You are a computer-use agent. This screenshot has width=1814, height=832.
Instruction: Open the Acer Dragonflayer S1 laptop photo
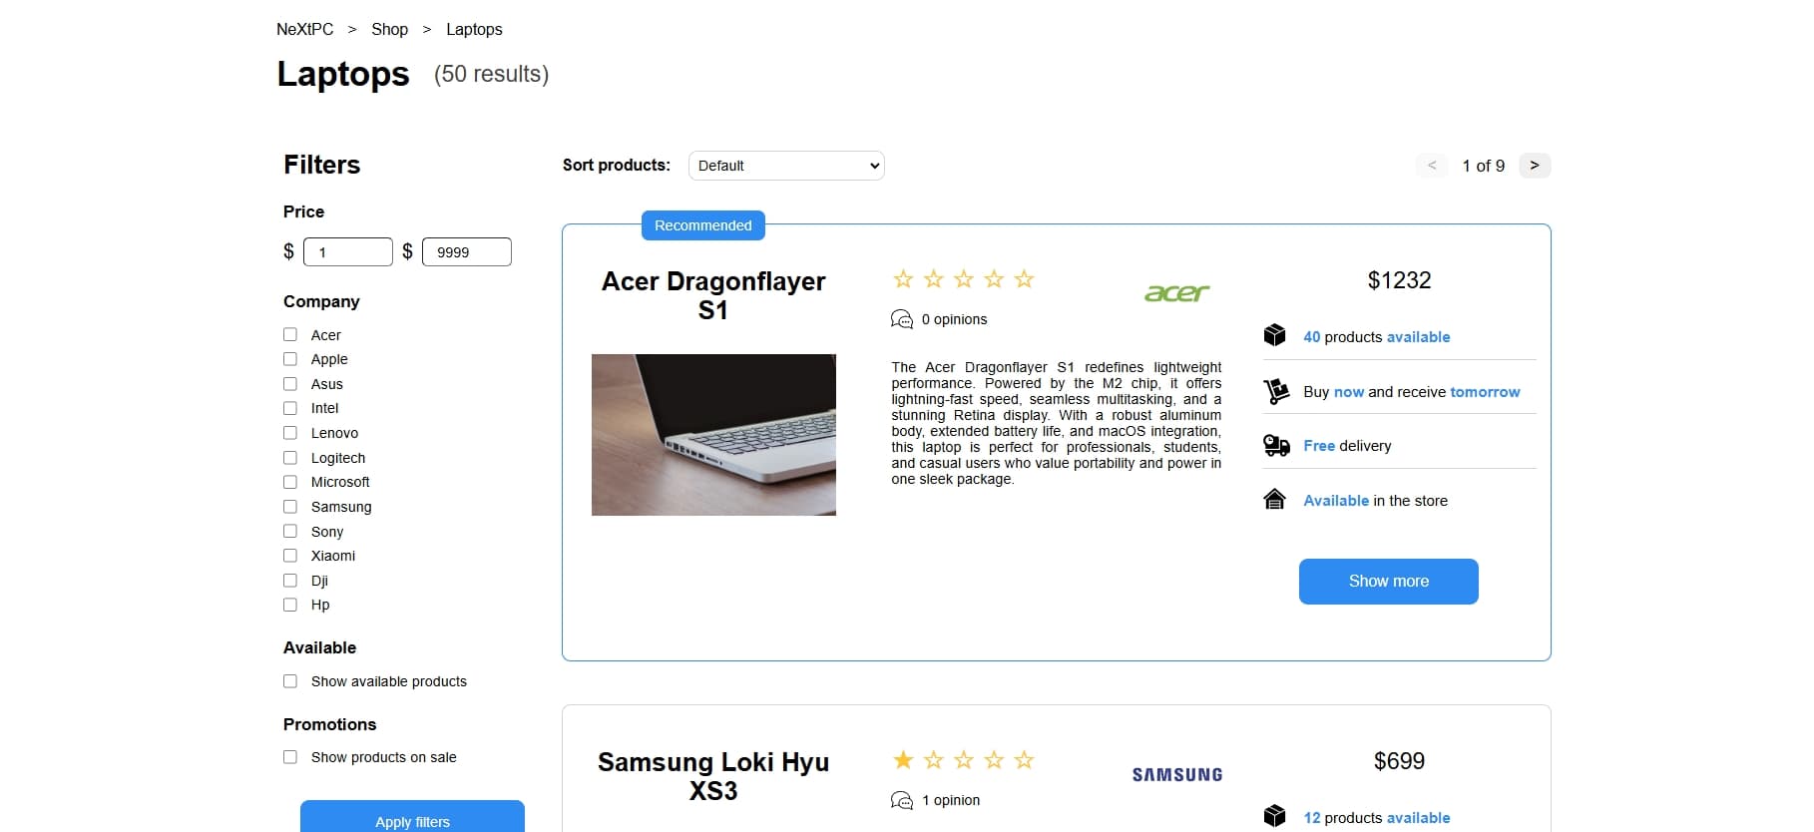(x=713, y=435)
